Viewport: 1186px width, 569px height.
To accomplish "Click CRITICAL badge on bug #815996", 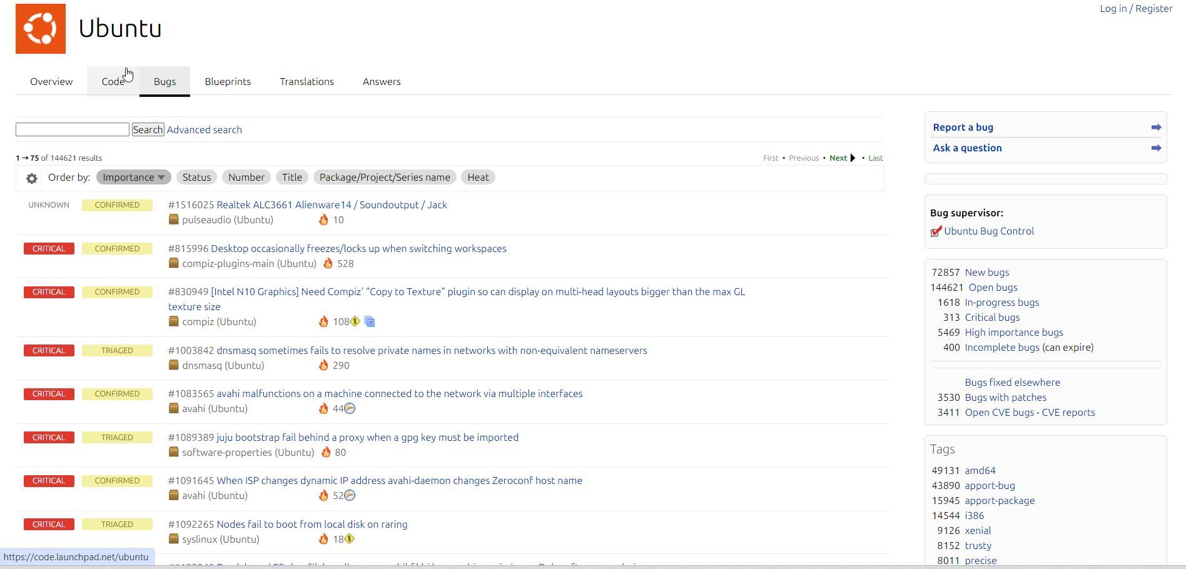I will [x=49, y=249].
